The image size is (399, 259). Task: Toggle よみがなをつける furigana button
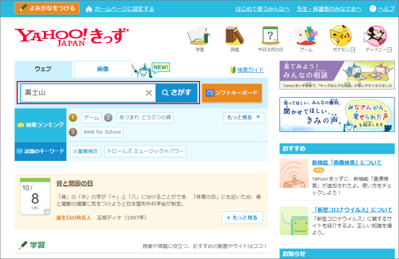click(47, 9)
